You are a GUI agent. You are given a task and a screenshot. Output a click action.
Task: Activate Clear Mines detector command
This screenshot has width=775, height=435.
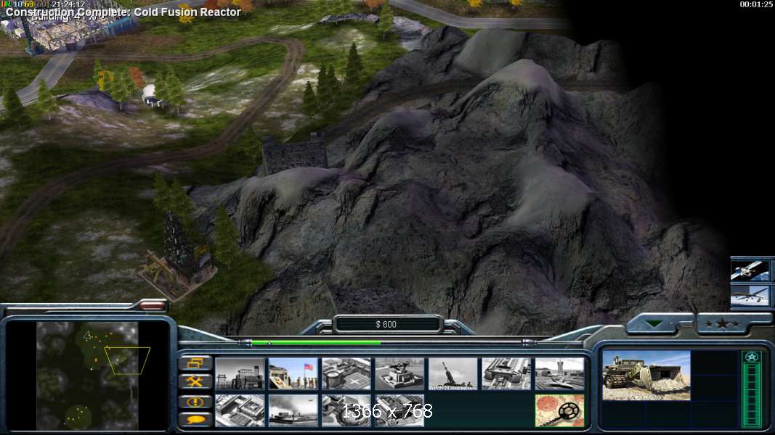(560, 410)
